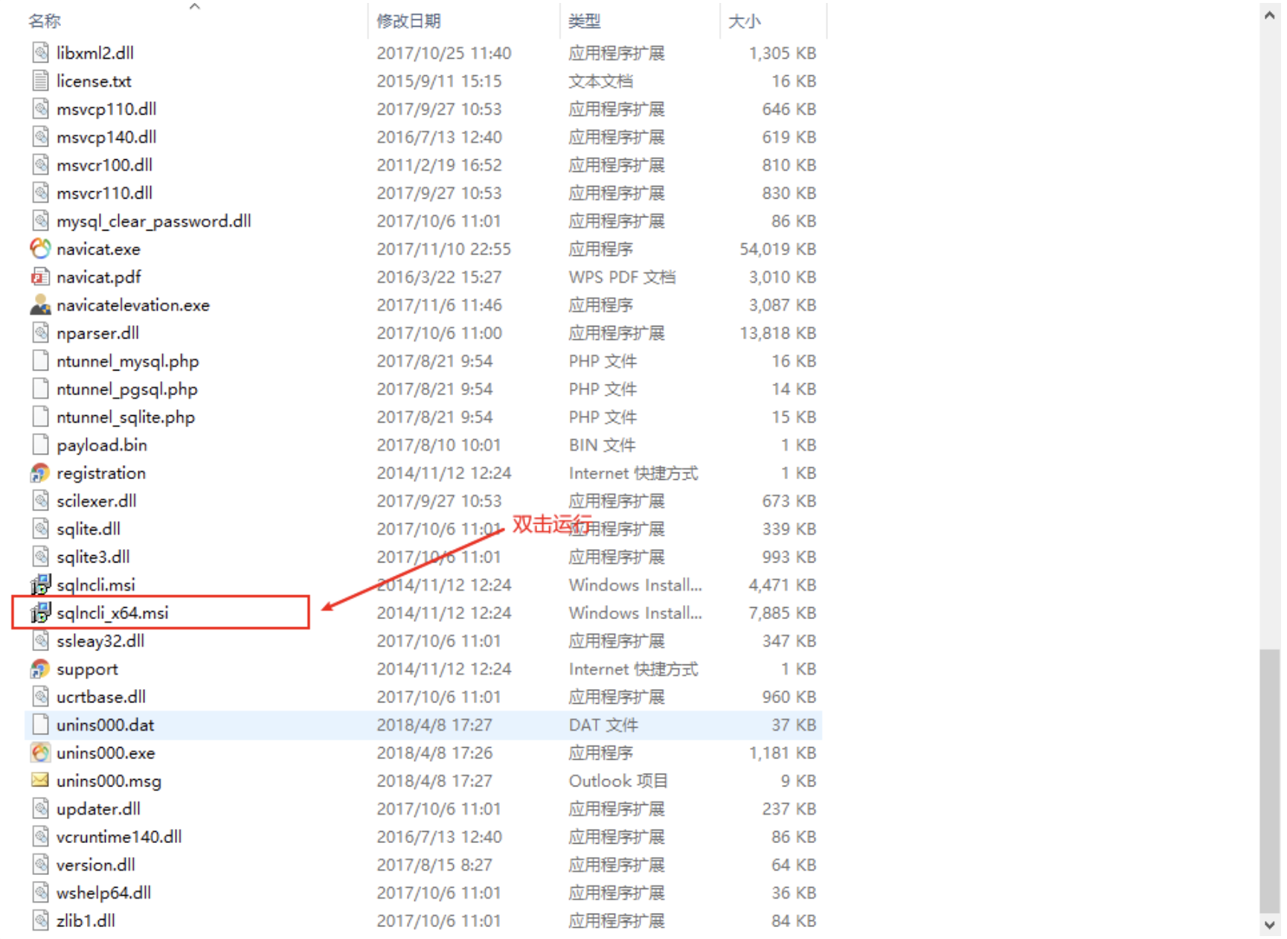The image size is (1287, 939).
Task: Click the date 2017/11/10 22:55
Action: click(x=443, y=249)
